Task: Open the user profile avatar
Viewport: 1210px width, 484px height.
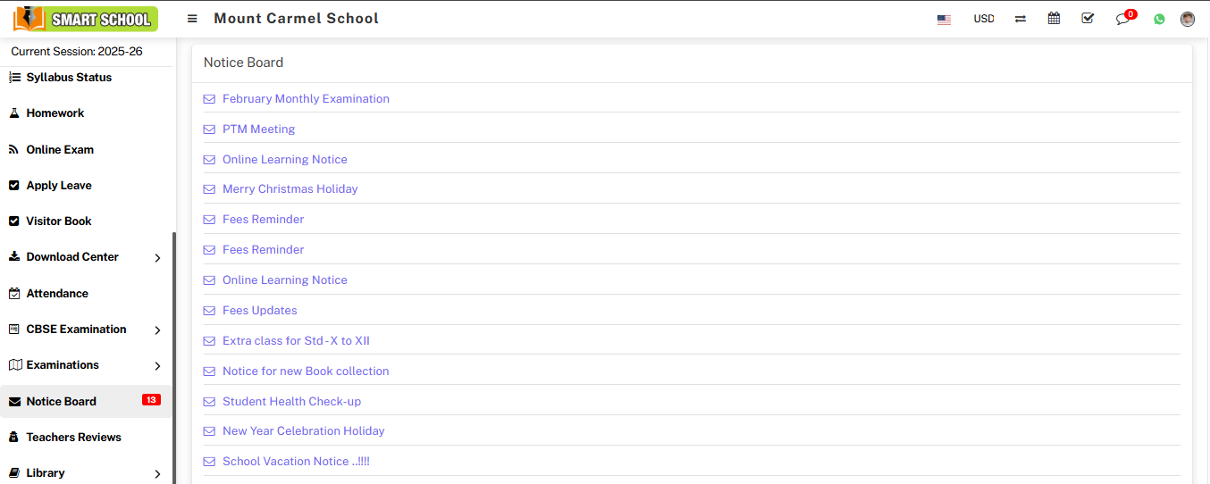Action: pos(1188,19)
